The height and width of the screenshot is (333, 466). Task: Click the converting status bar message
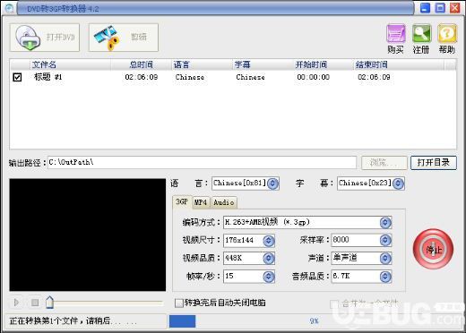[x=73, y=321]
